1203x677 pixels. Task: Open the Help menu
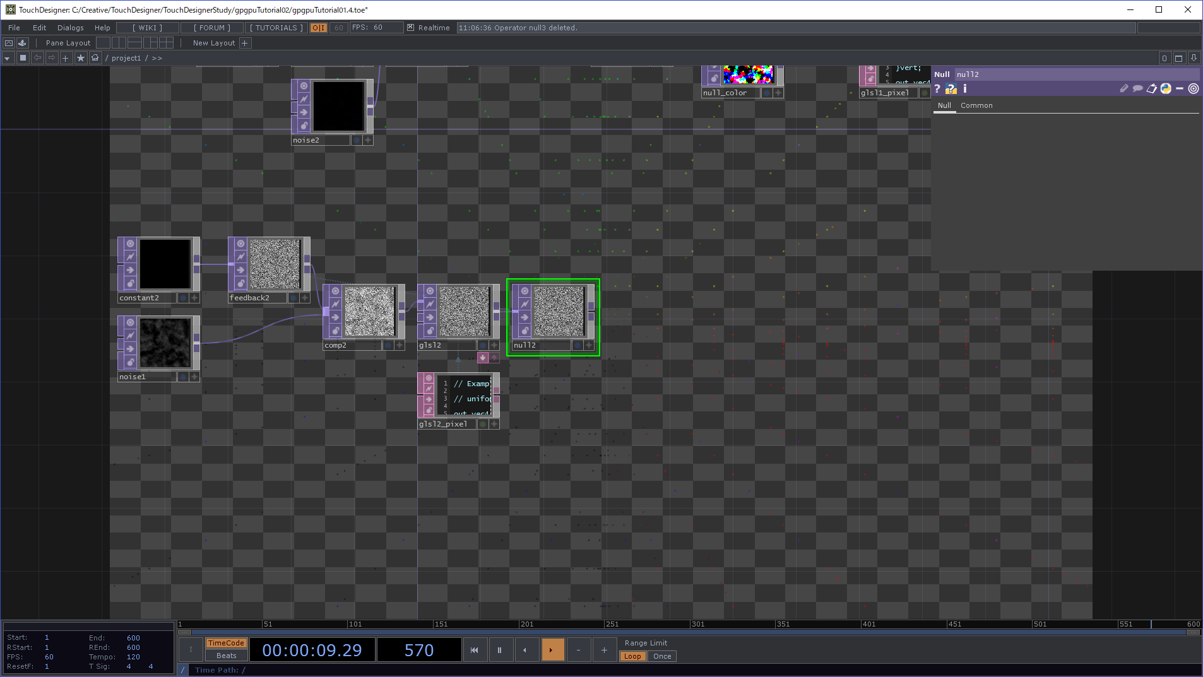[102, 28]
